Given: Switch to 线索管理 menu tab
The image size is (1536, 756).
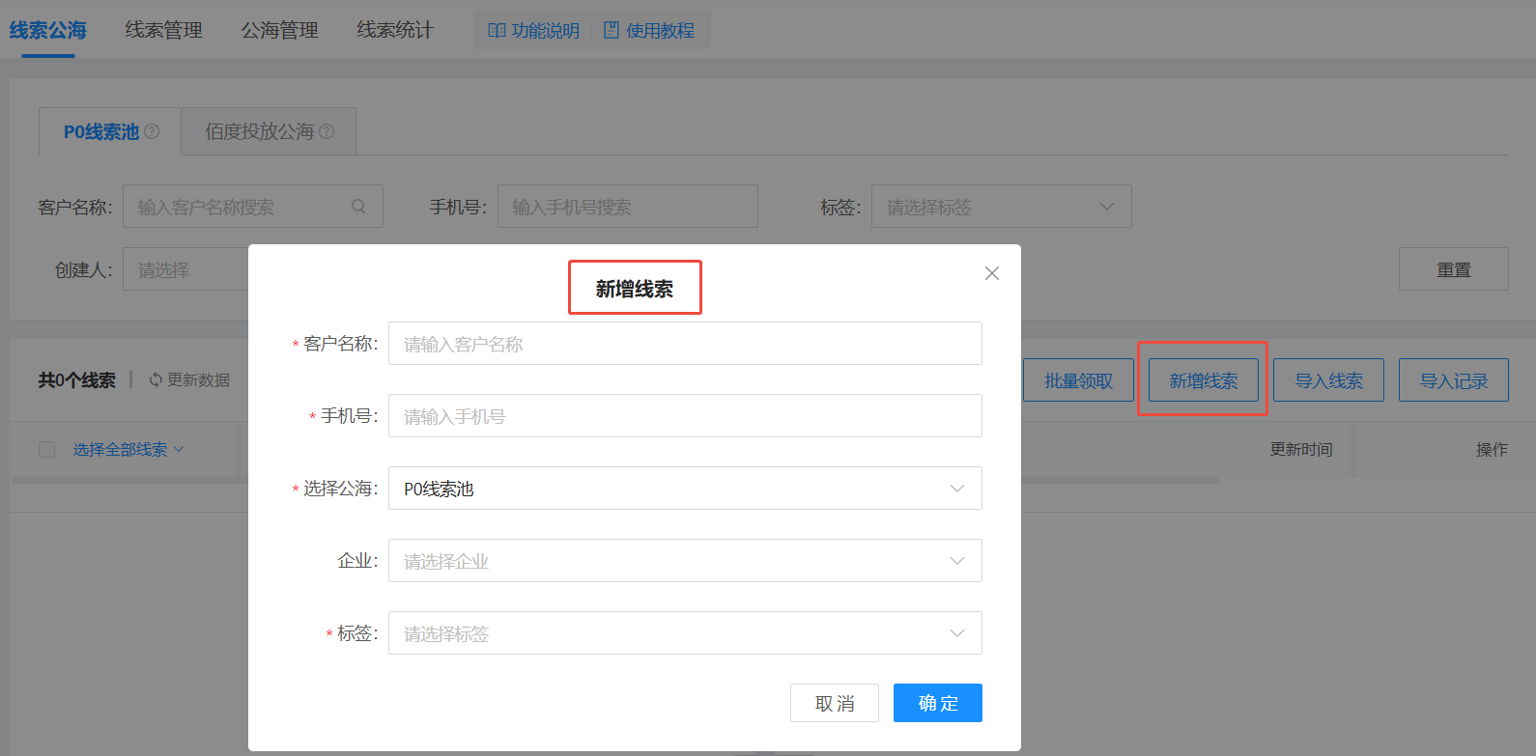Looking at the screenshot, I should [163, 31].
